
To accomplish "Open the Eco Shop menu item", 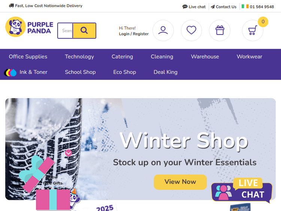I will click(x=124, y=72).
